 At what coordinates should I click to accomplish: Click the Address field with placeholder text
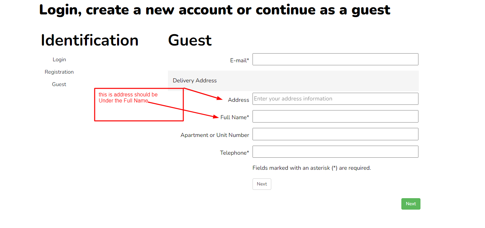pos(335,99)
